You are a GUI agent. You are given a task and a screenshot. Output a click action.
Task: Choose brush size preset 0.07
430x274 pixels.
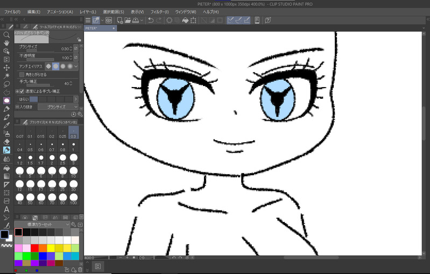pos(20,133)
